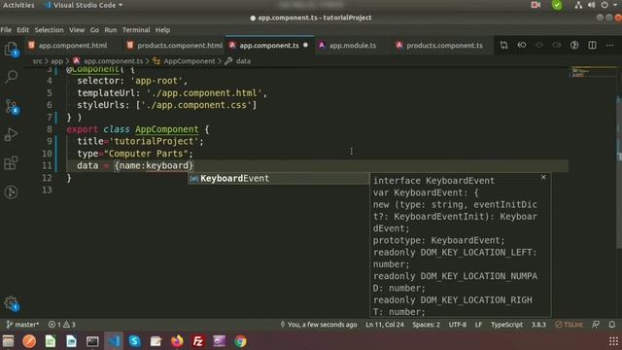
Task: Click the app folder breadcrumb
Action: [56, 61]
